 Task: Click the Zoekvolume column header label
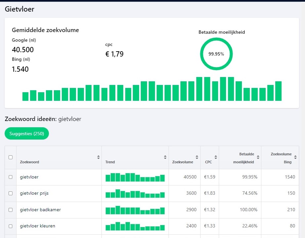[x=183, y=162]
